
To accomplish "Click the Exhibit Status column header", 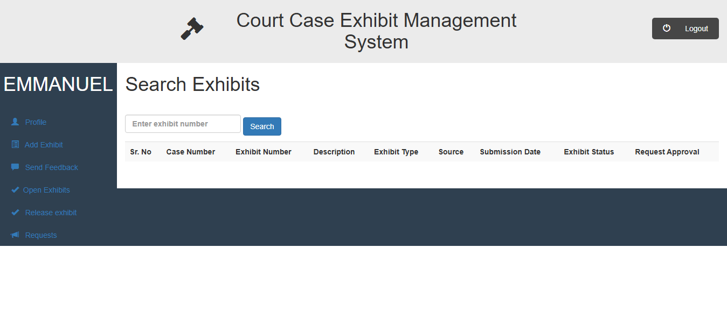I will pos(588,152).
